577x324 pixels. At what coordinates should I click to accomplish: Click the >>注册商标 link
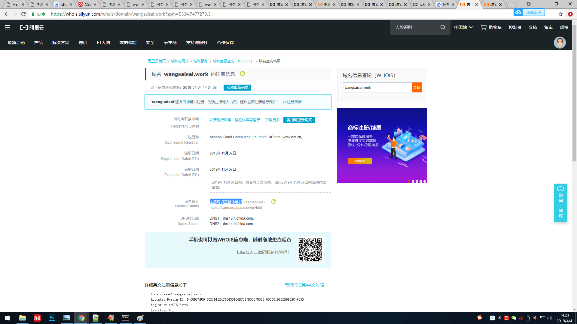[x=292, y=102]
